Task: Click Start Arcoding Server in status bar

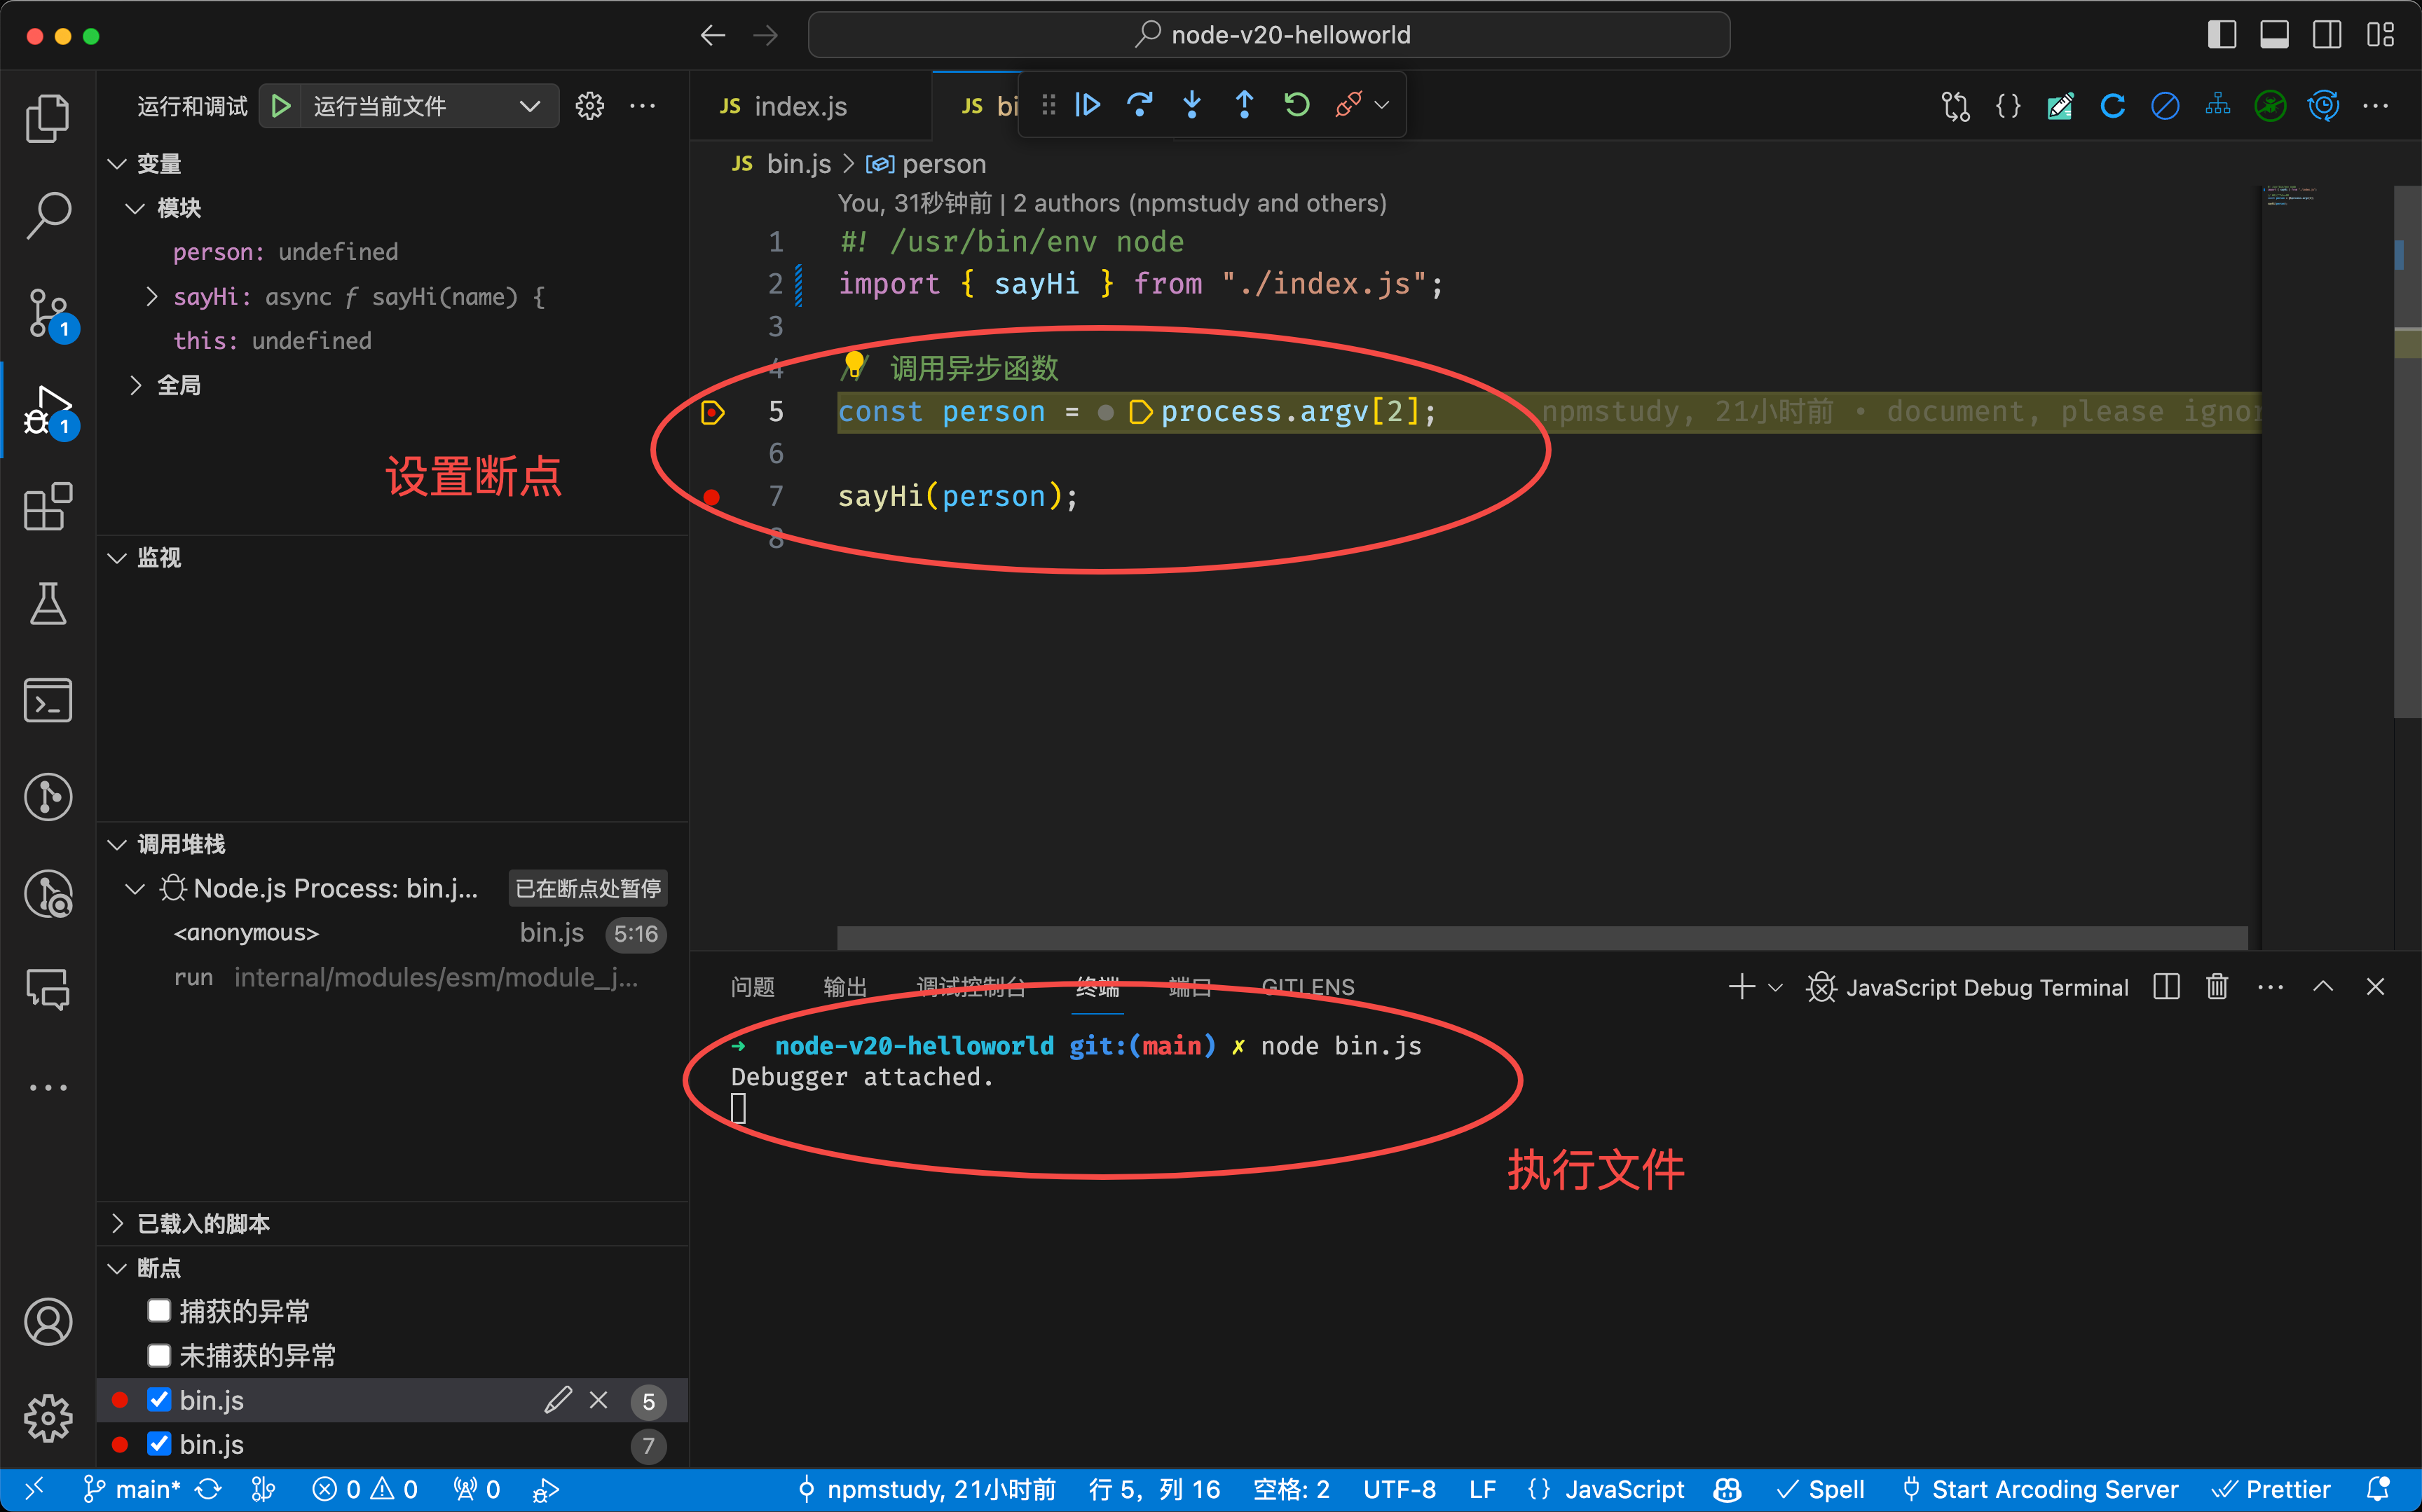Action: [2040, 1490]
